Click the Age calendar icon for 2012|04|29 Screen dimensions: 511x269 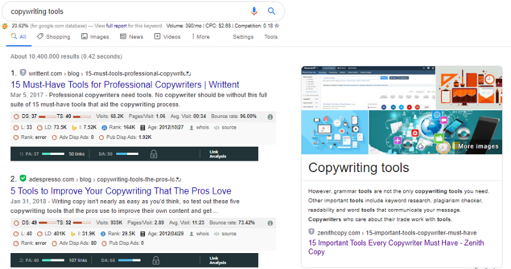(x=142, y=234)
